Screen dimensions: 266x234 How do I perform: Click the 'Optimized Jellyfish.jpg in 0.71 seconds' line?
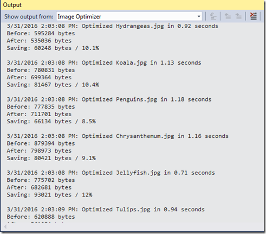pos(111,173)
